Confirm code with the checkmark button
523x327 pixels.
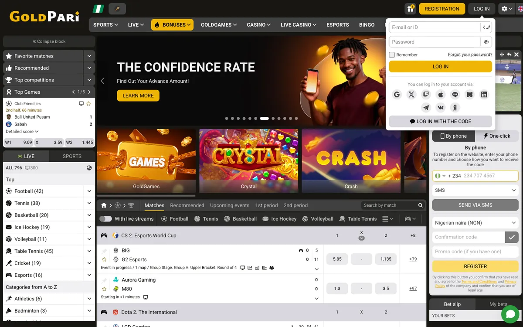512,237
